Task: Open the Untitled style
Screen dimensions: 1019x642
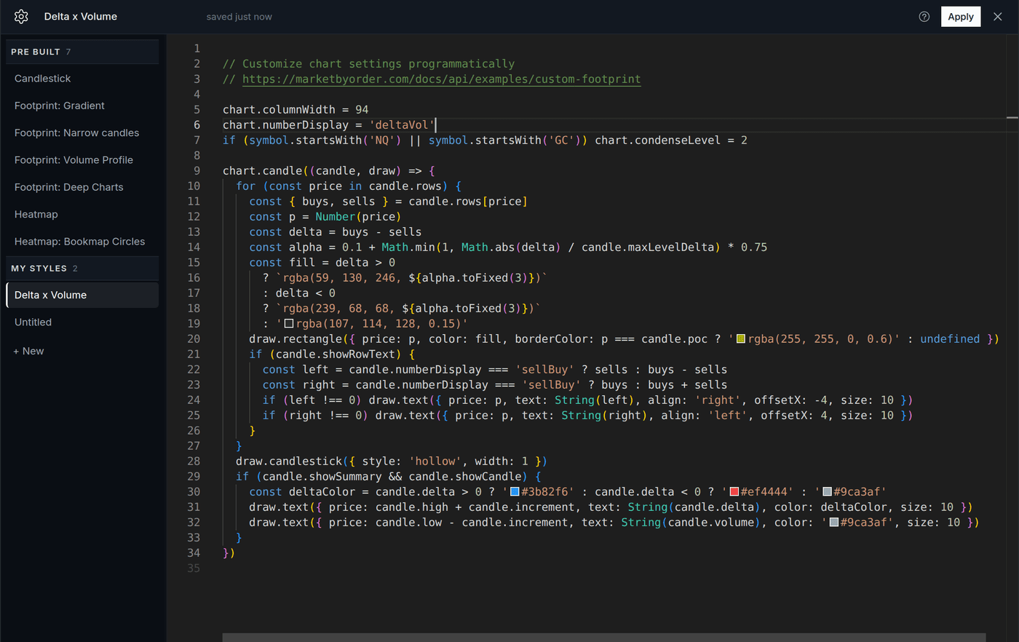Action: tap(82, 322)
